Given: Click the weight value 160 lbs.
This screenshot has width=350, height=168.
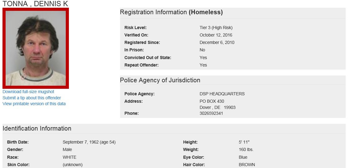Looking at the screenshot, I should 246,149.
